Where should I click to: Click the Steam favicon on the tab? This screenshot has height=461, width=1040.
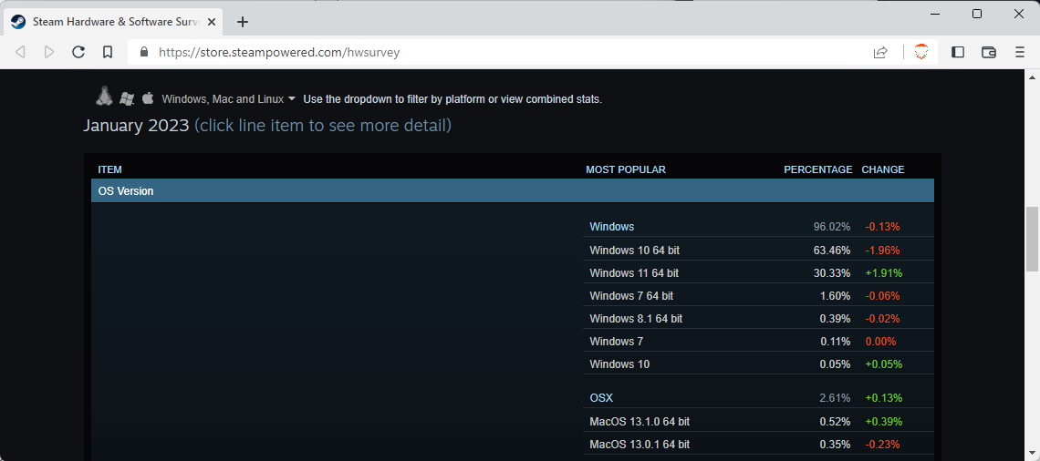click(x=18, y=22)
